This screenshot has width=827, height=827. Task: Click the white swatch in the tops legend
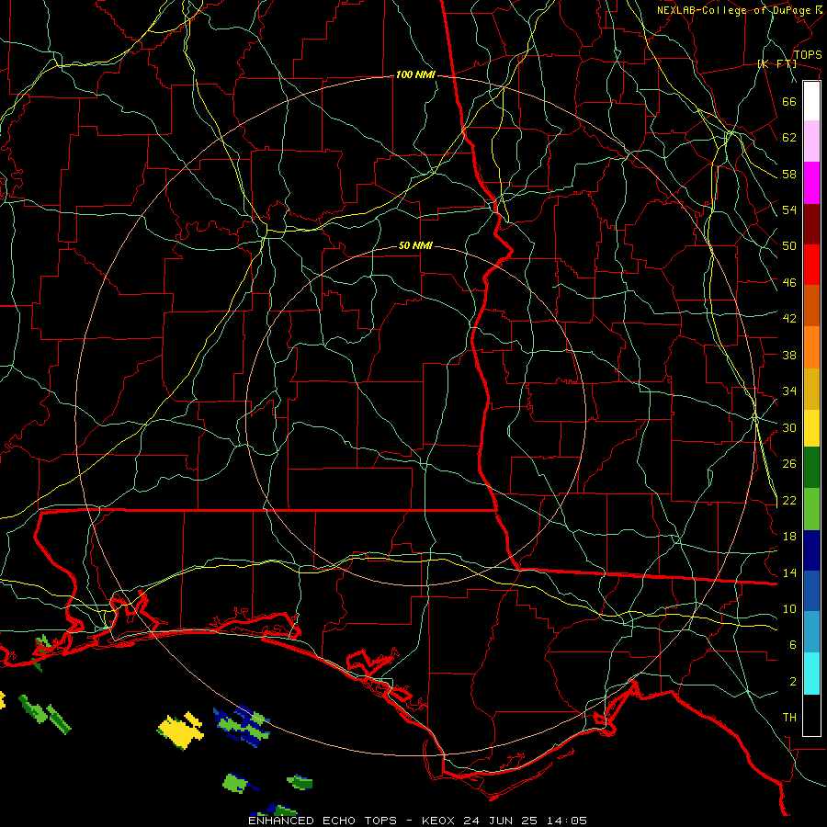(811, 102)
